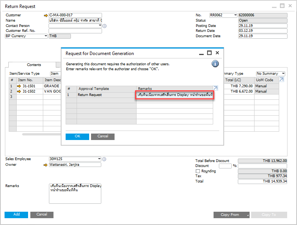Click the Discount percent field
This screenshot has width=297, height=225.
tap(225, 166)
